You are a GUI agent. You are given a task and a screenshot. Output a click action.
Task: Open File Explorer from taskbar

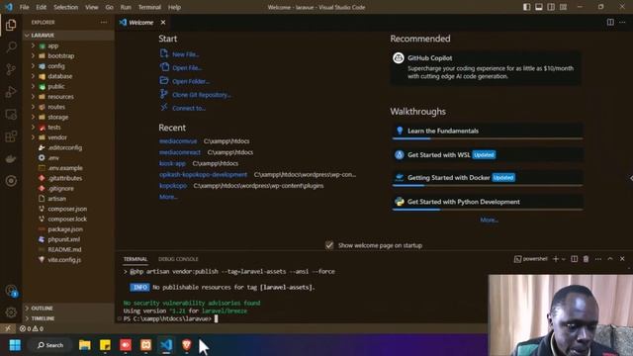pyautogui.click(x=85, y=345)
